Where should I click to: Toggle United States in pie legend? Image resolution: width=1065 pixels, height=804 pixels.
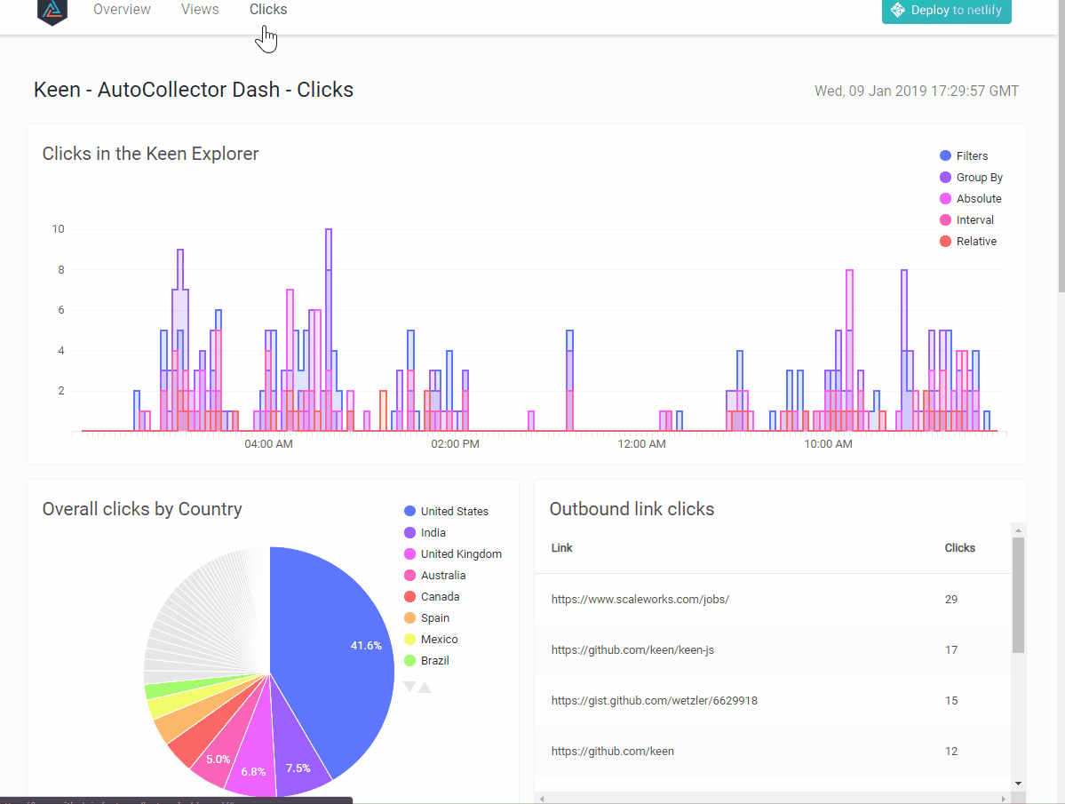coord(446,512)
